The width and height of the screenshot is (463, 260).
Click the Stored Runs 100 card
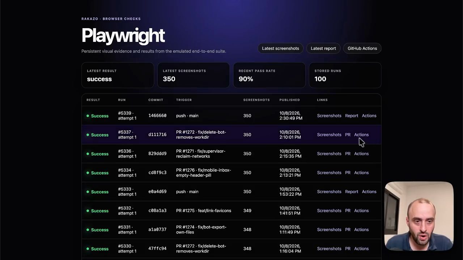coord(345,75)
